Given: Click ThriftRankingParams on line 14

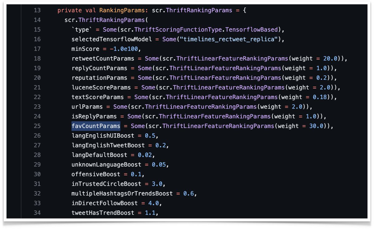Looking at the screenshot, I should 112,20.
